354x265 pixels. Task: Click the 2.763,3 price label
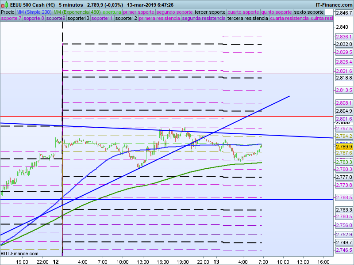[344, 210]
